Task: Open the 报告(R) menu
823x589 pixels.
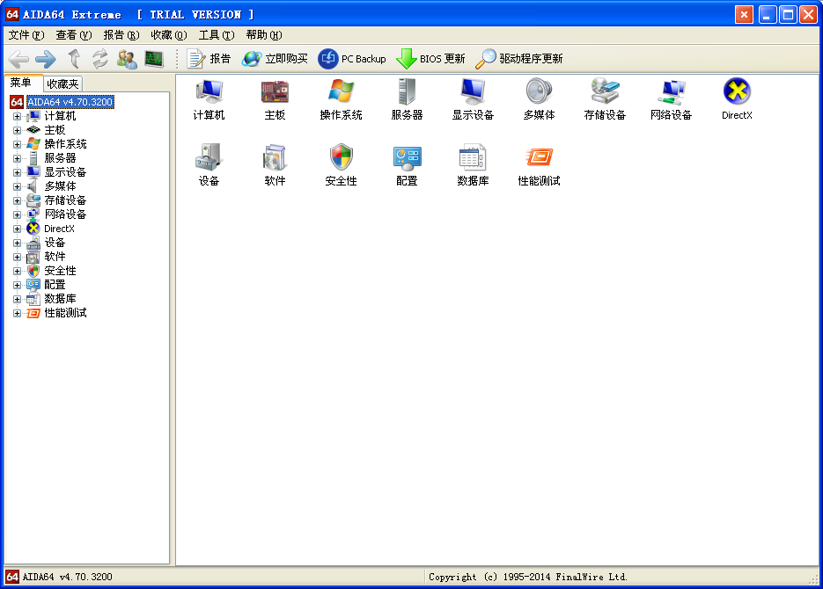Action: click(x=121, y=35)
